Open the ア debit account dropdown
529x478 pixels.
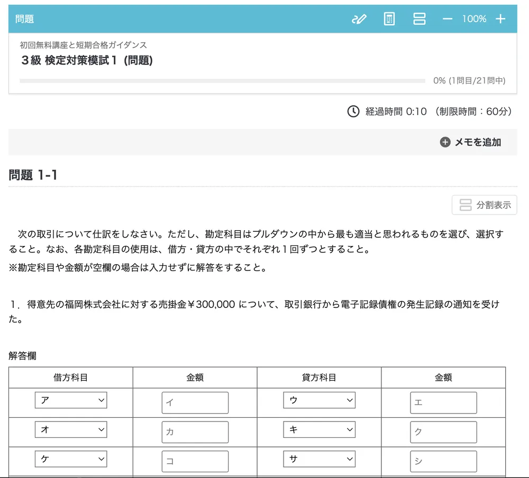(x=71, y=400)
